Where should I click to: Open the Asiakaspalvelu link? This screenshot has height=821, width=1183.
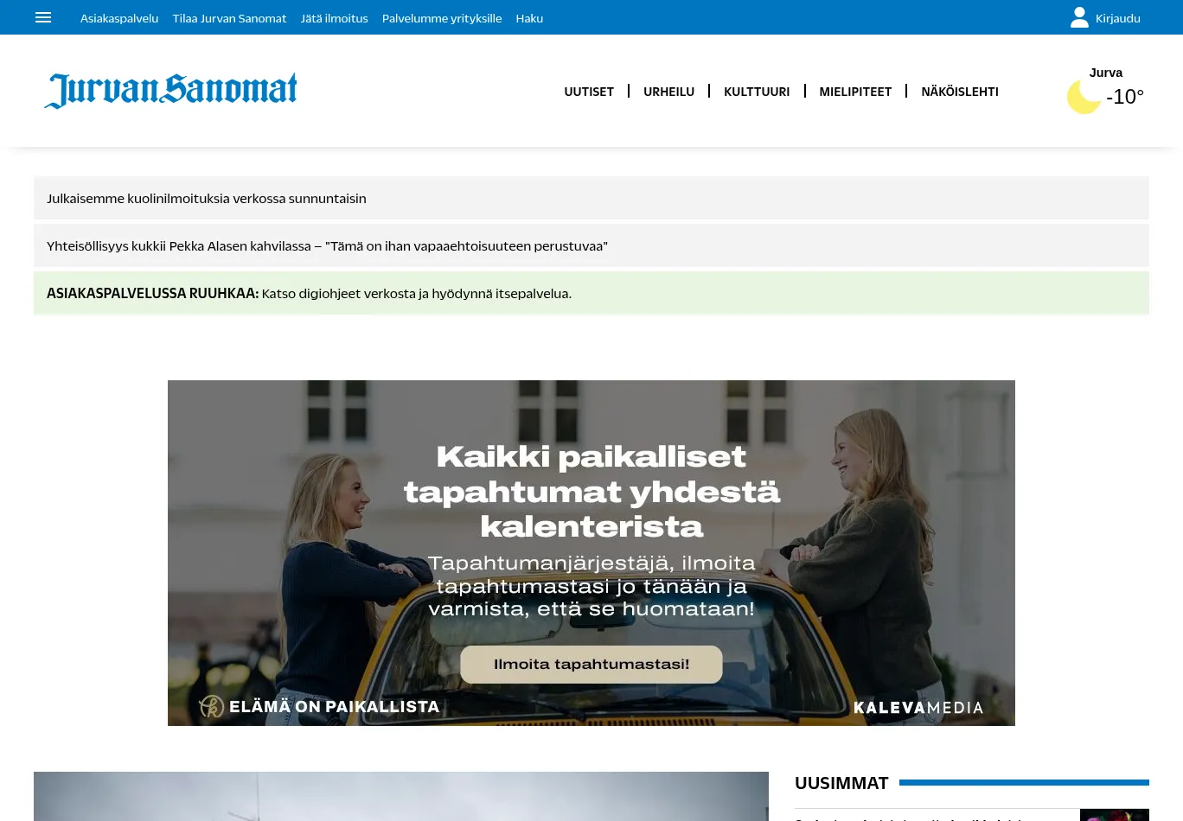pos(119,18)
